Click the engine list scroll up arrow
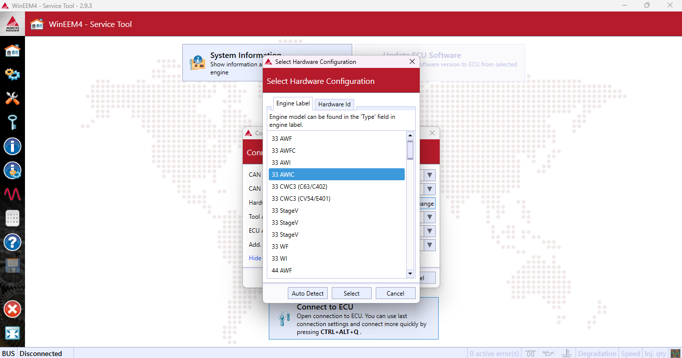This screenshot has width=682, height=358. pyautogui.click(x=410, y=135)
